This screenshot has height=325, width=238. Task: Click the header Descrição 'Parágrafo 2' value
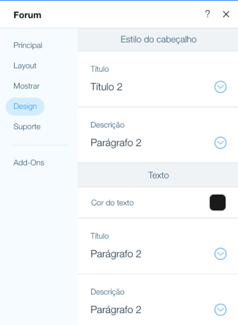(x=116, y=143)
